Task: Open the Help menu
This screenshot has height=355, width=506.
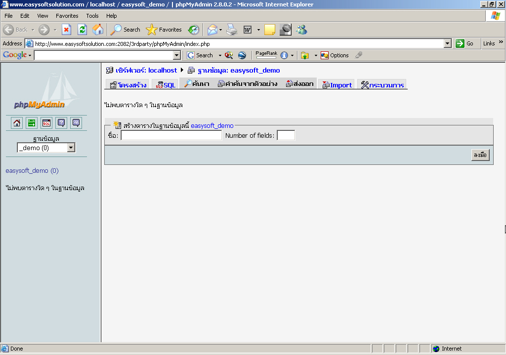Action: pos(112,16)
